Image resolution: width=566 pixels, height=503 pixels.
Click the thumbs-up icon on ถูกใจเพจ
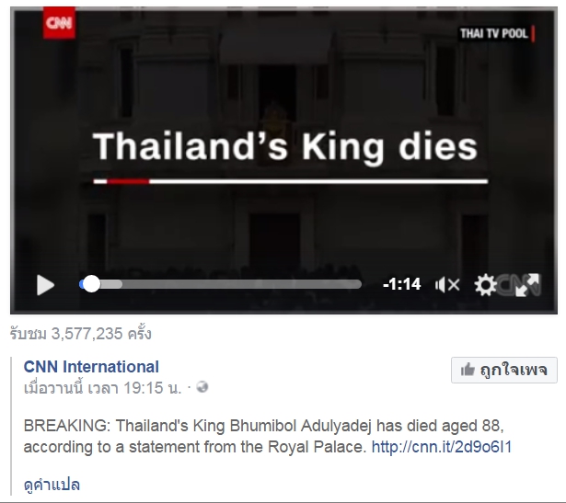[468, 370]
